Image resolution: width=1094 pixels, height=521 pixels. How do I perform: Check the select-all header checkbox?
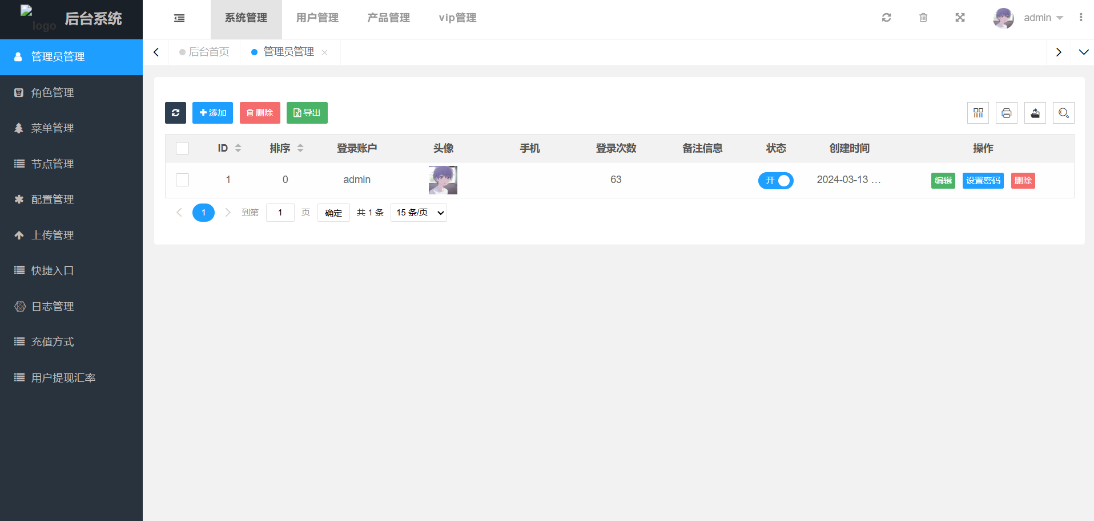[x=182, y=148]
